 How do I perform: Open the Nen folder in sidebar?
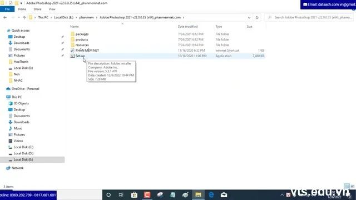[16, 74]
